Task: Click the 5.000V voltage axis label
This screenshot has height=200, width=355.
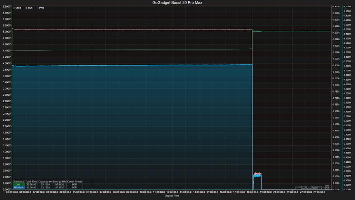Action: coord(6,32)
